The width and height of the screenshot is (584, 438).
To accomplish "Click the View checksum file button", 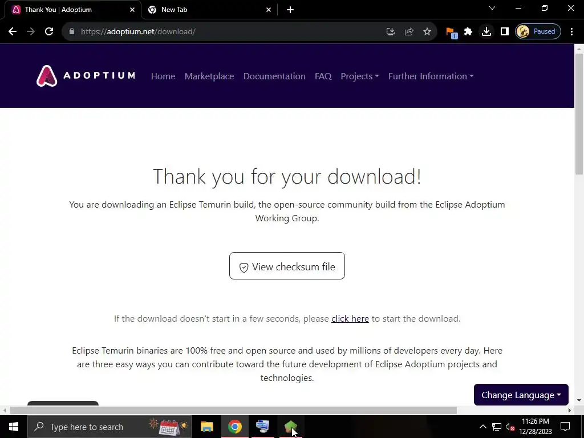I will (x=287, y=266).
